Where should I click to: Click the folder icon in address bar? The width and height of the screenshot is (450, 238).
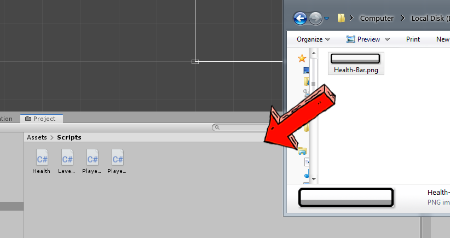341,19
